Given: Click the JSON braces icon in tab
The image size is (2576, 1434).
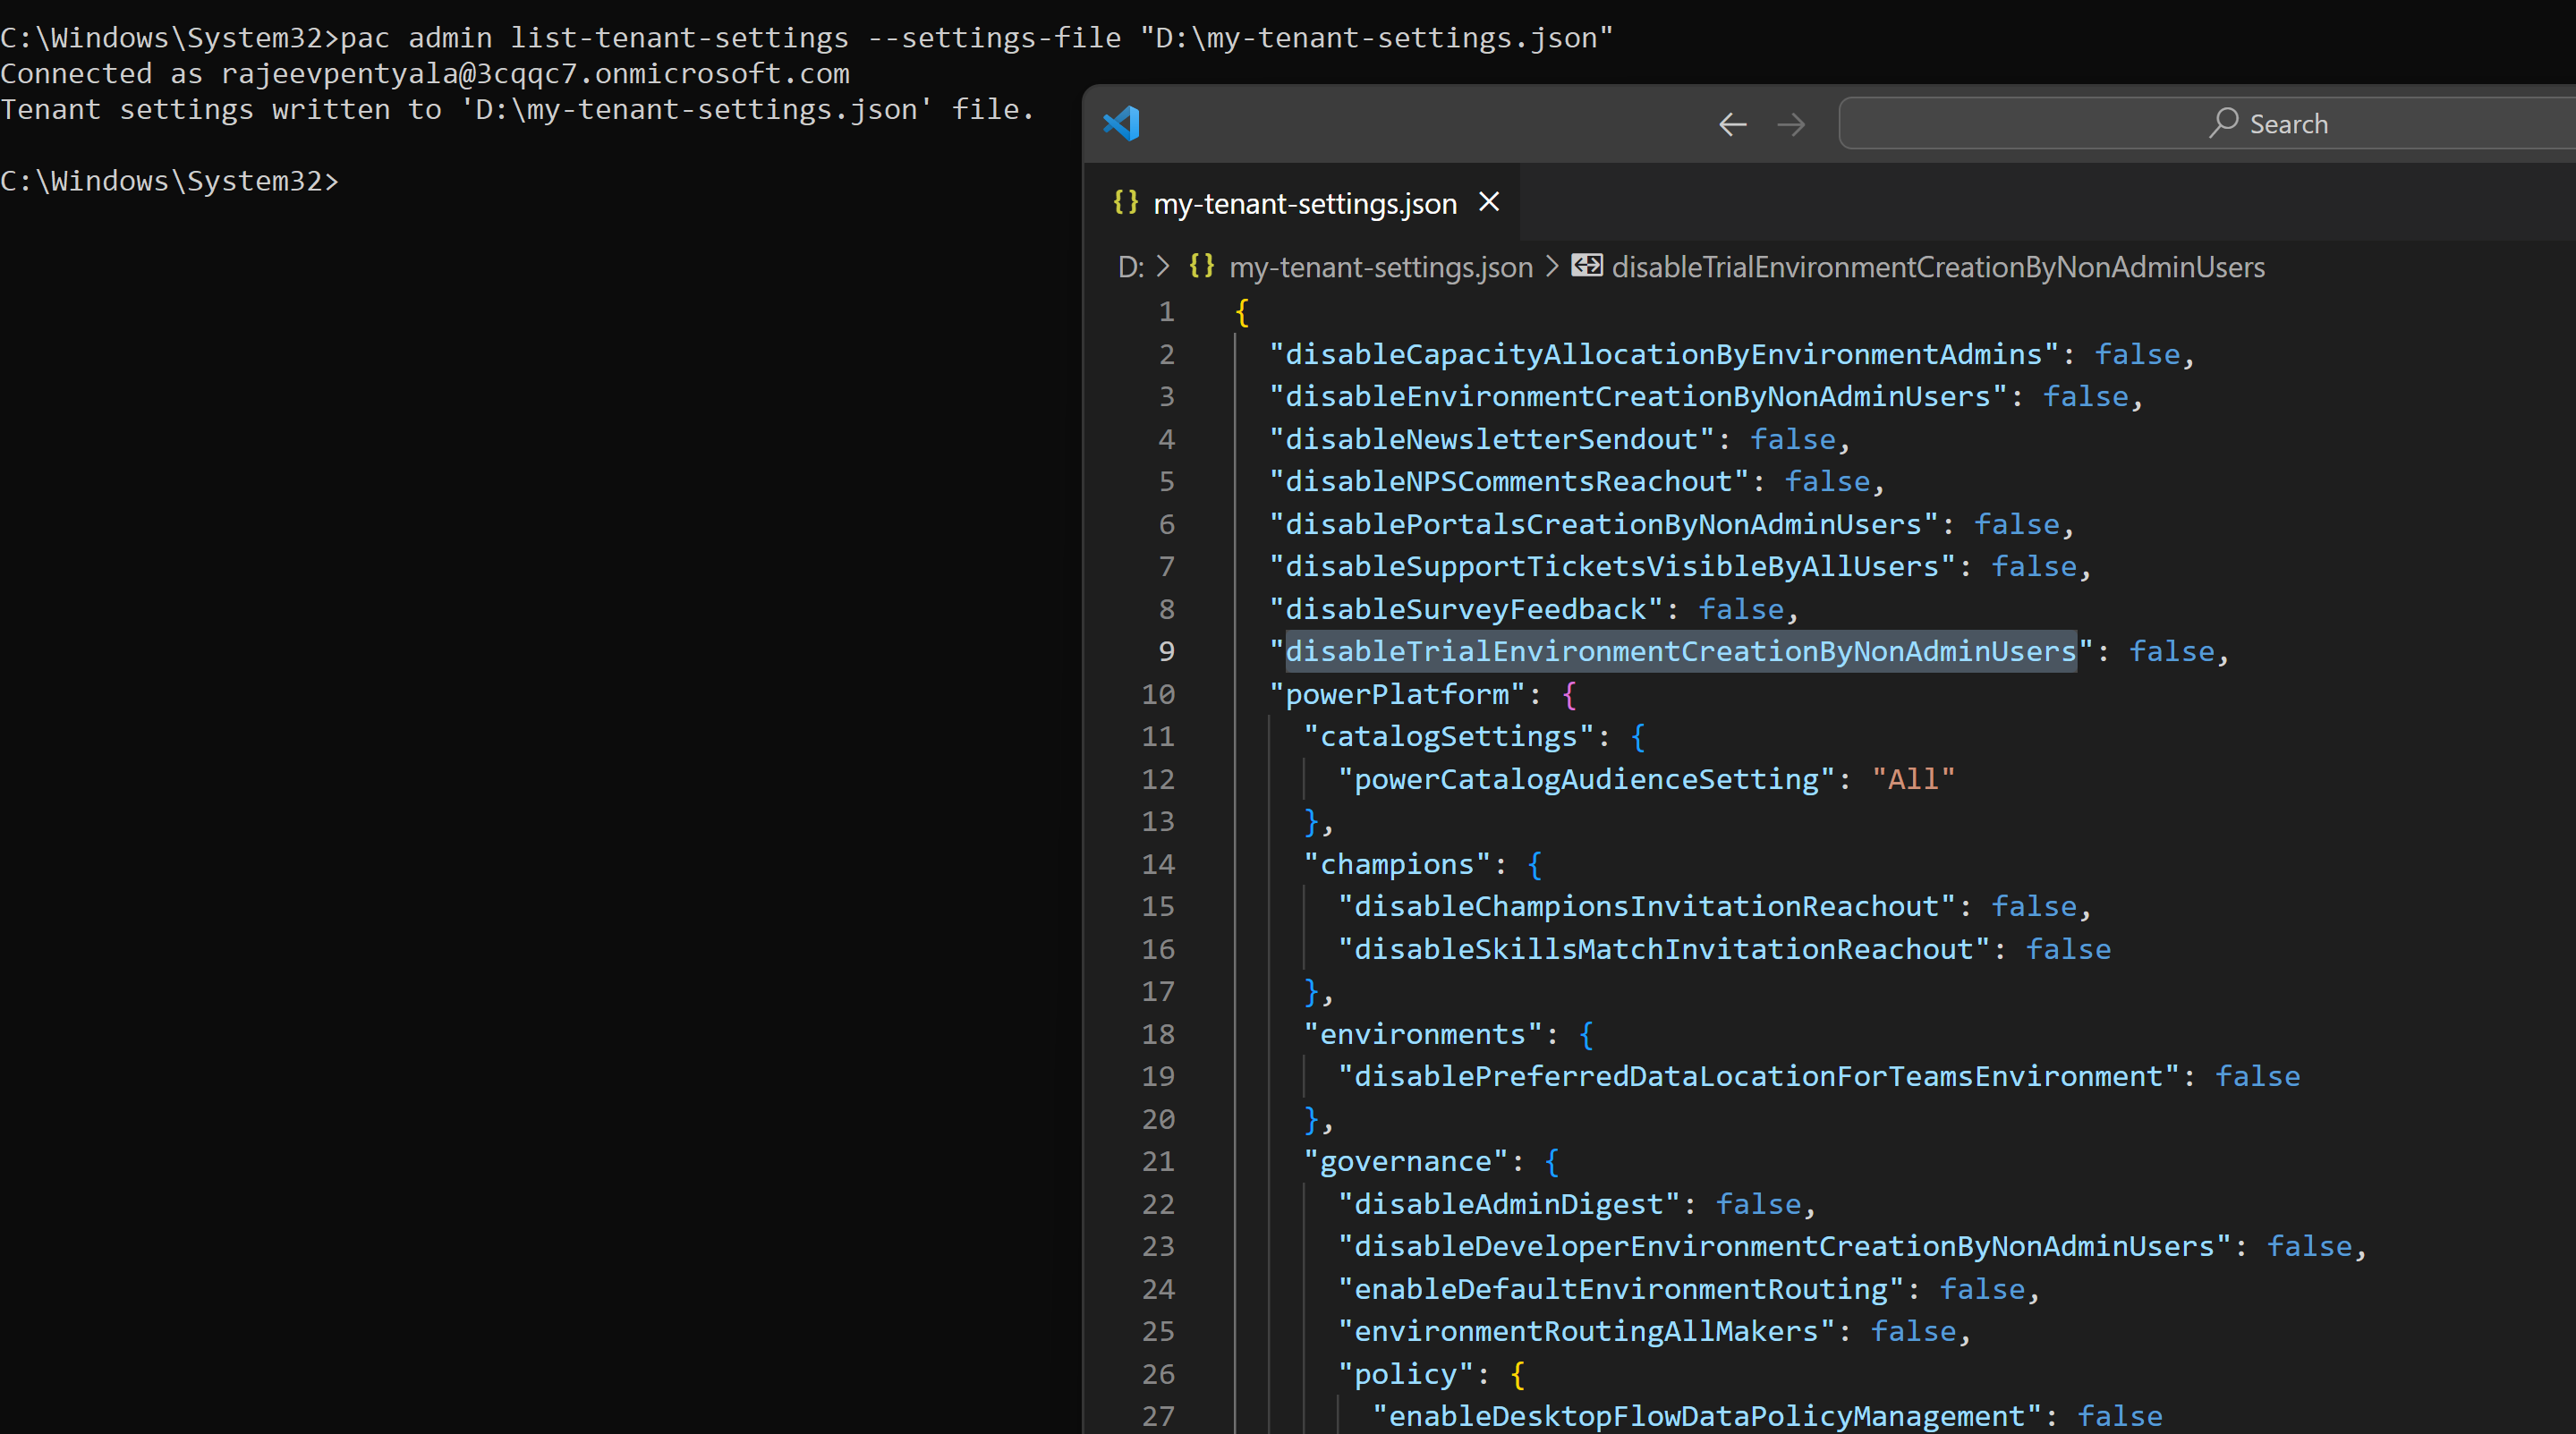Looking at the screenshot, I should [x=1126, y=202].
